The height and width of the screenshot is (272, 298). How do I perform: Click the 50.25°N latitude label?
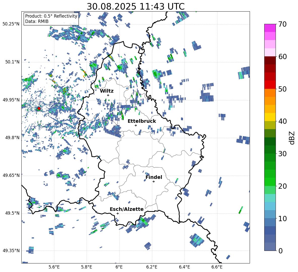tap(11, 24)
